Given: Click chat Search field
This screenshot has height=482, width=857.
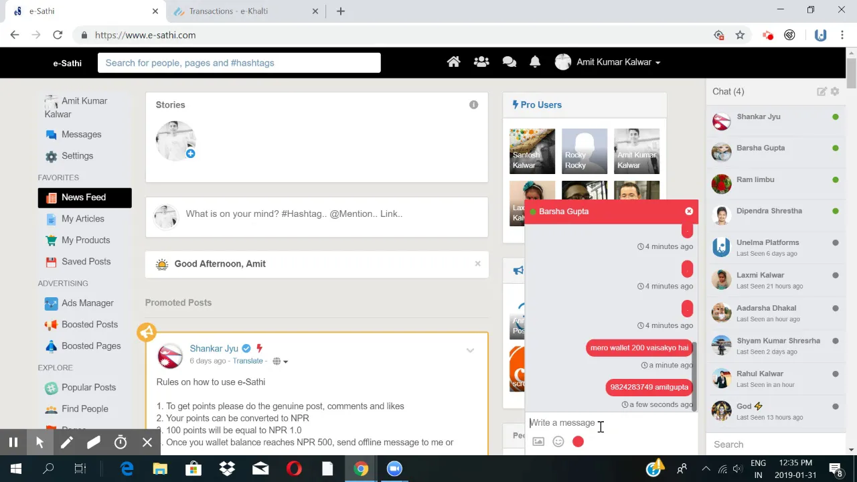Looking at the screenshot, I should (775, 445).
